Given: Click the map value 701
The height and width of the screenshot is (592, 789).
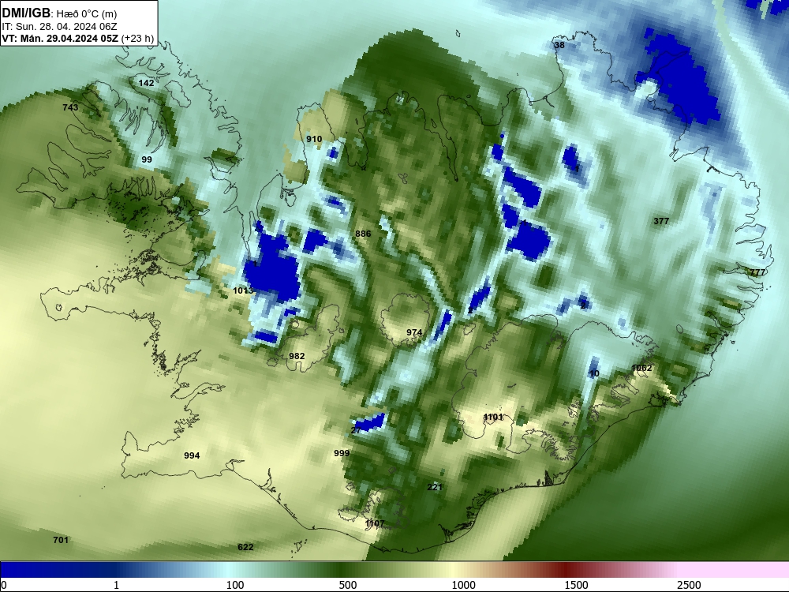Looking at the screenshot, I should [x=61, y=540].
